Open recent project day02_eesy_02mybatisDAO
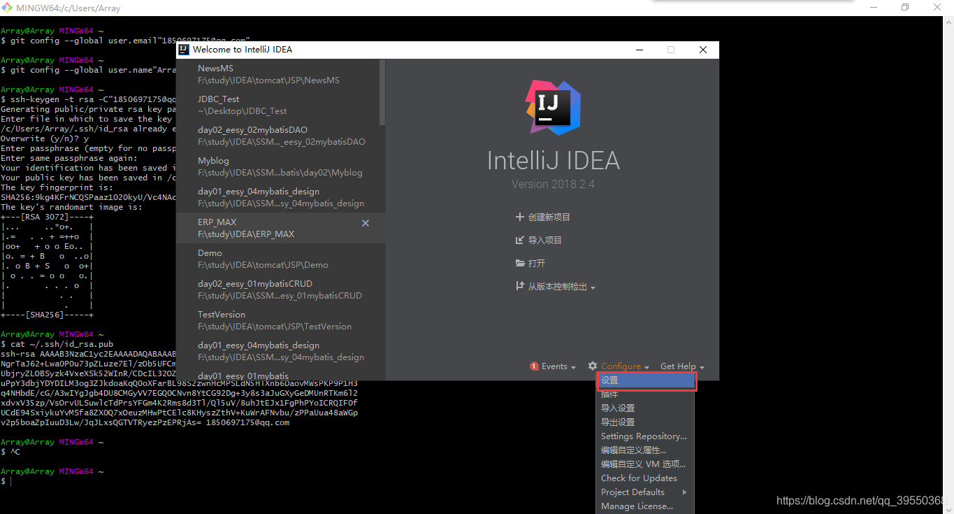 [278, 136]
